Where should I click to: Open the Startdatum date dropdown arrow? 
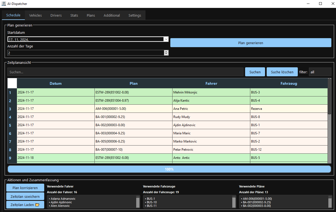[x=166, y=39]
